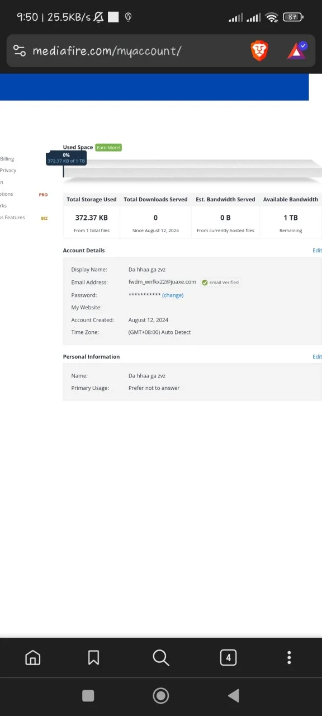Image resolution: width=322 pixels, height=716 pixels.
Task: Click the Since August 12, 2024 caption
Action: click(155, 230)
